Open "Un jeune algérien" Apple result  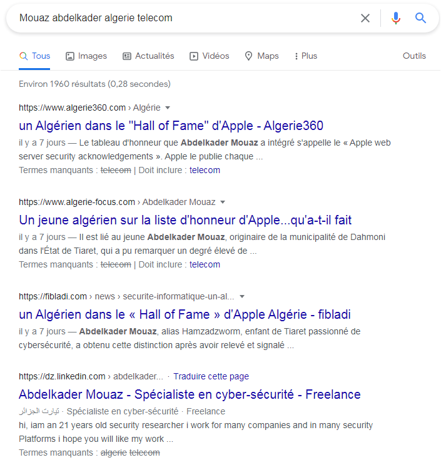[185, 220]
